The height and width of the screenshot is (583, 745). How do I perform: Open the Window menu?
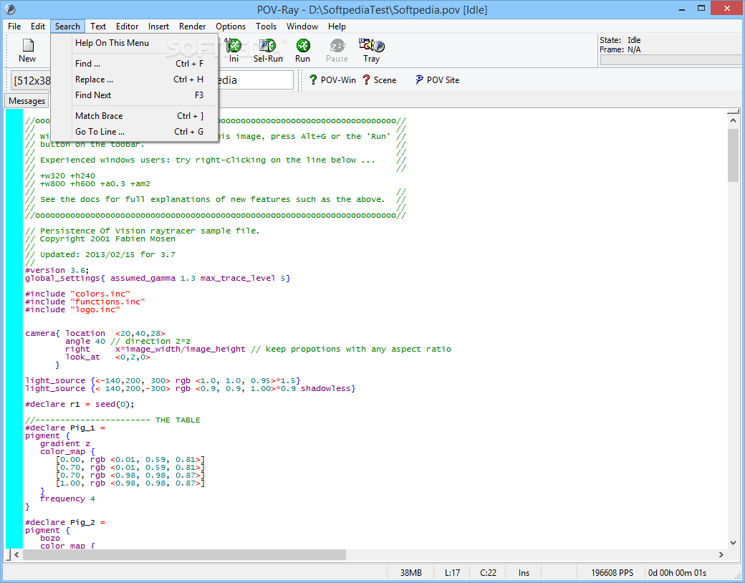click(x=302, y=26)
